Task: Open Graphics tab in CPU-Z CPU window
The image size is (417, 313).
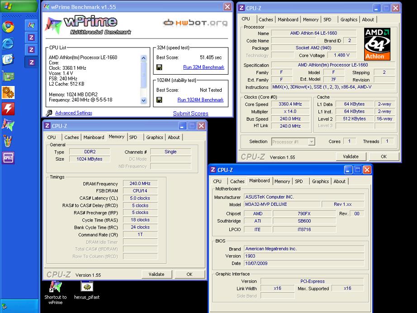Action: tap(349, 19)
